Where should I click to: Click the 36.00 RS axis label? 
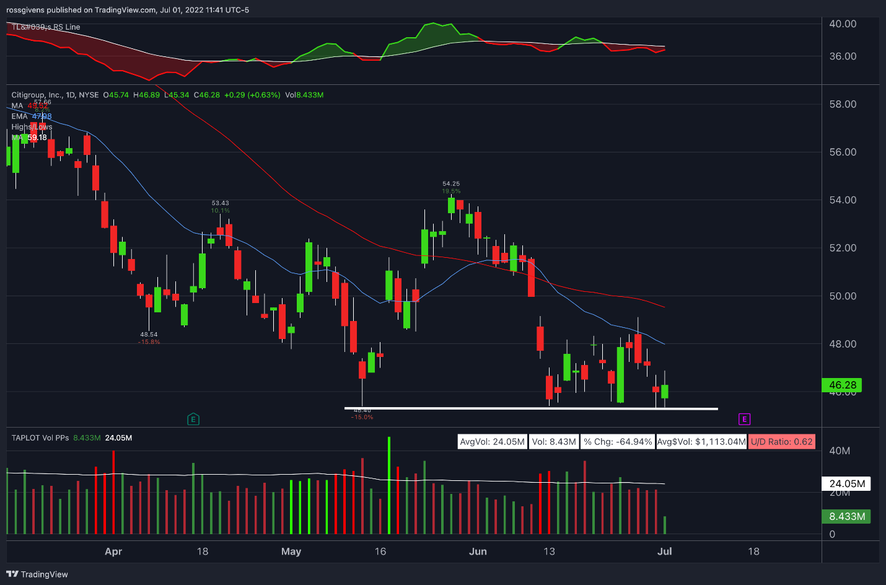pyautogui.click(x=843, y=56)
